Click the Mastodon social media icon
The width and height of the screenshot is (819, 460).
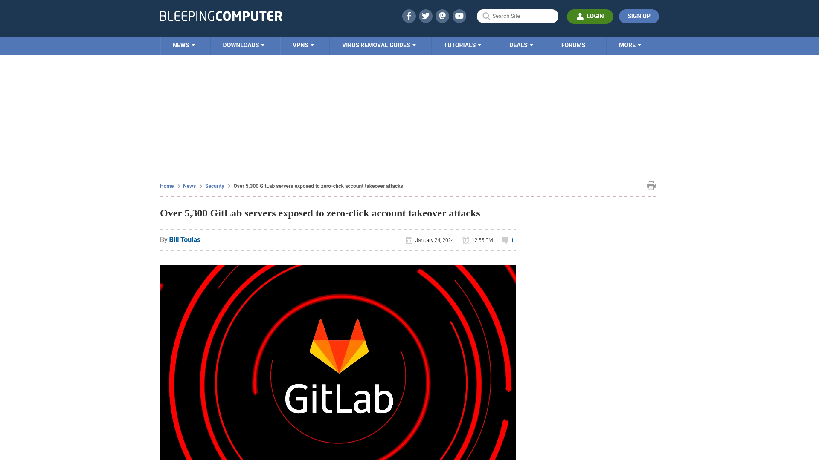(442, 16)
